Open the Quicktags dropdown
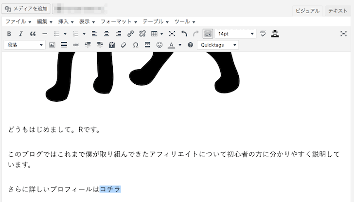This screenshot has height=202, width=354. (x=218, y=45)
